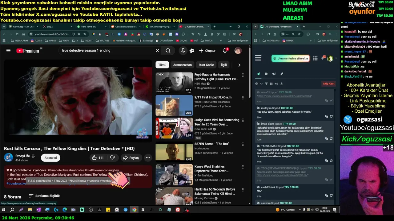This screenshot has height=221, width=394.
Task: Open the weather widget 9°C Güneşli
Action: click(285, 210)
